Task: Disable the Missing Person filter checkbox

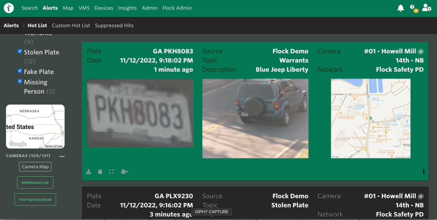Action: (x=20, y=81)
